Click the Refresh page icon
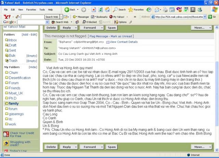The image size is (219, 158). pyautogui.click(x=100, y=10)
